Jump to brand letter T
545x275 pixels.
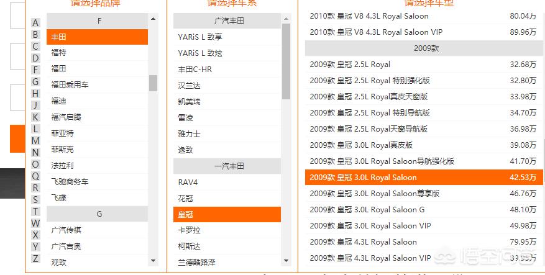[35, 212]
